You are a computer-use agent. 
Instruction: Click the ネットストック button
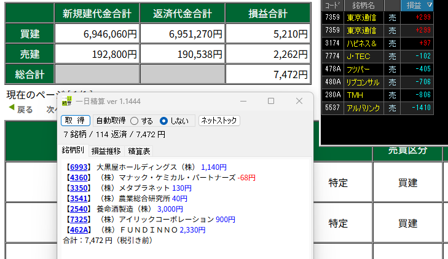click(219, 121)
